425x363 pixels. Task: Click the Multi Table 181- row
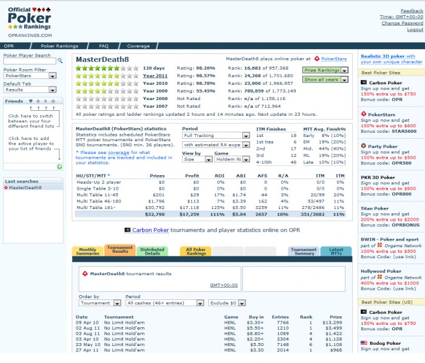click(210, 208)
